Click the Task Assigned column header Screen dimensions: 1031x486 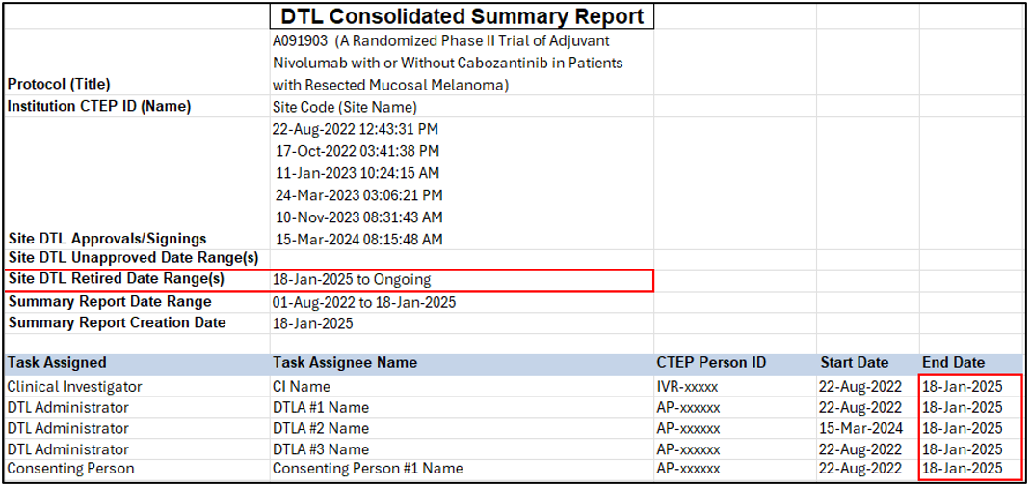57,363
